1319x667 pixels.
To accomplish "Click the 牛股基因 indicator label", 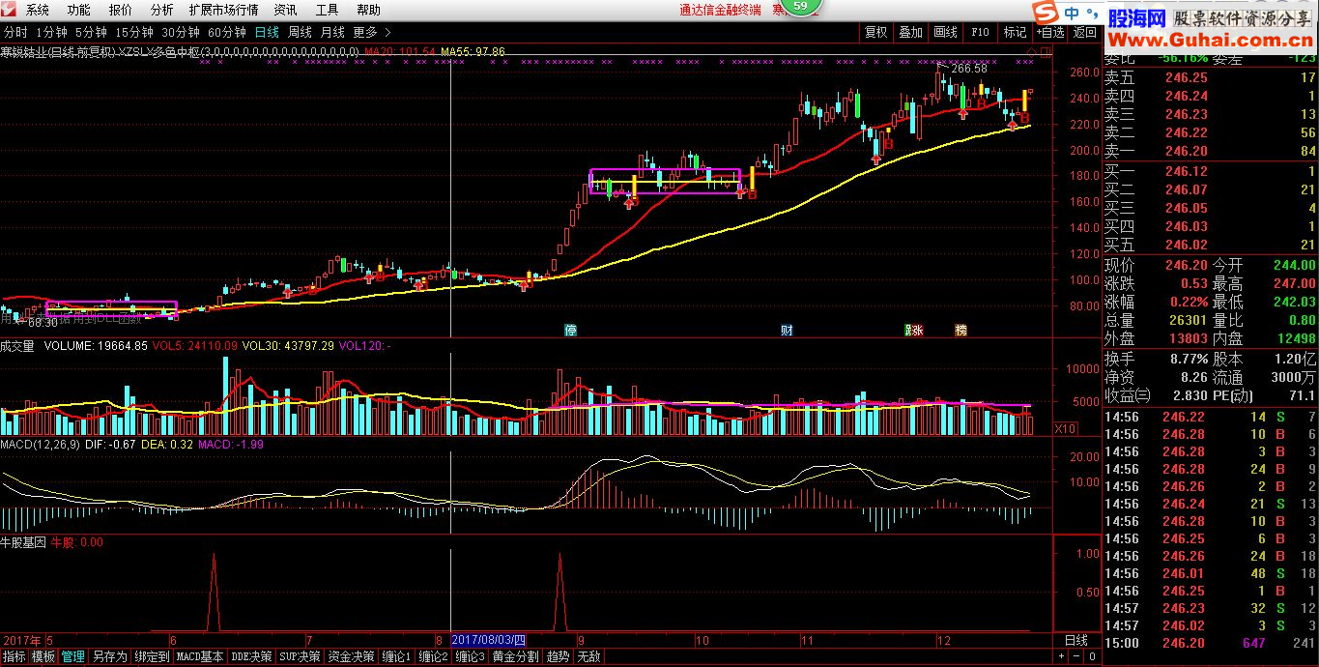I will (23, 542).
